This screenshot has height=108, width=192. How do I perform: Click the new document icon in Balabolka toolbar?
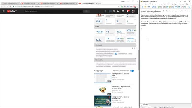tap(142, 7)
